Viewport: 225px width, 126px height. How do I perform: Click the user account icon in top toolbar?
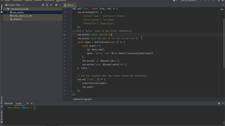175,1
